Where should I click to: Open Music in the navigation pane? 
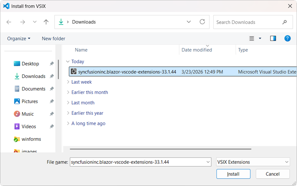pyautogui.click(x=24, y=114)
